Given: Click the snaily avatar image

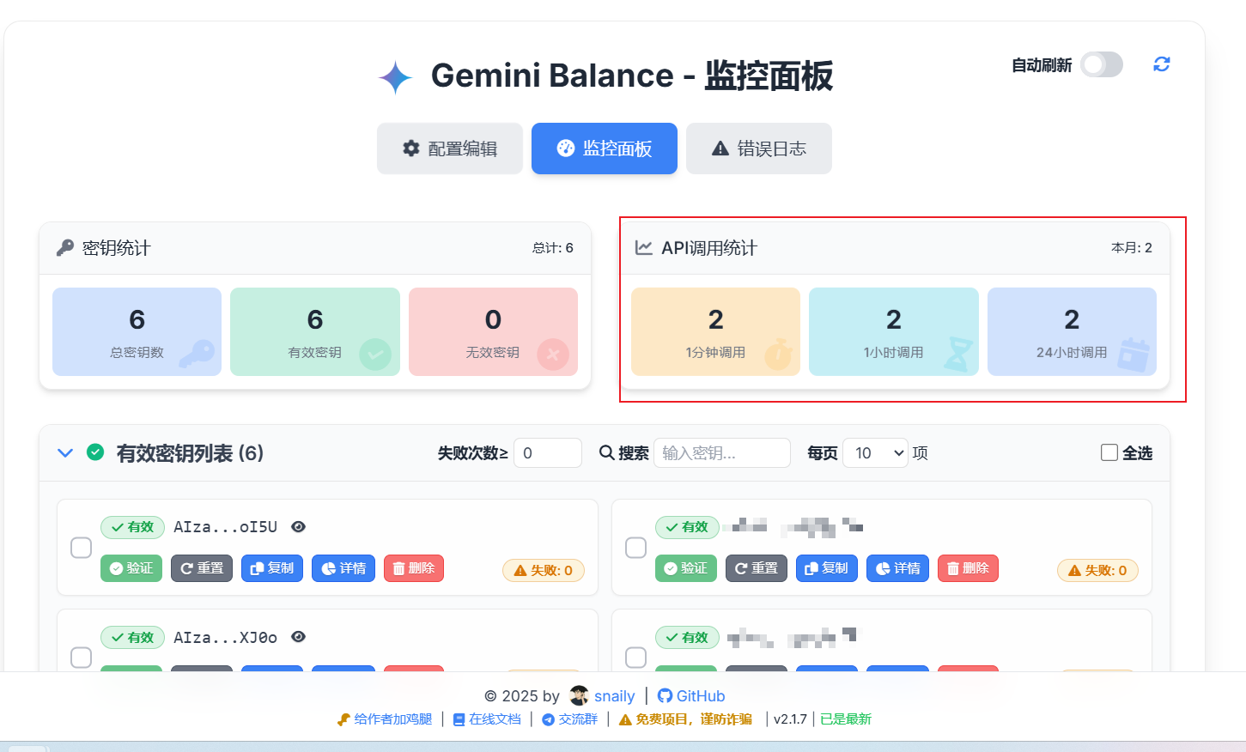Looking at the screenshot, I should pos(580,695).
